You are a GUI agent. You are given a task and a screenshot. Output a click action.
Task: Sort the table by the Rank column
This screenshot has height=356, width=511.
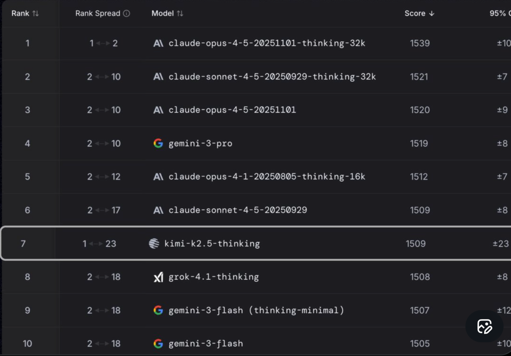tap(35, 13)
